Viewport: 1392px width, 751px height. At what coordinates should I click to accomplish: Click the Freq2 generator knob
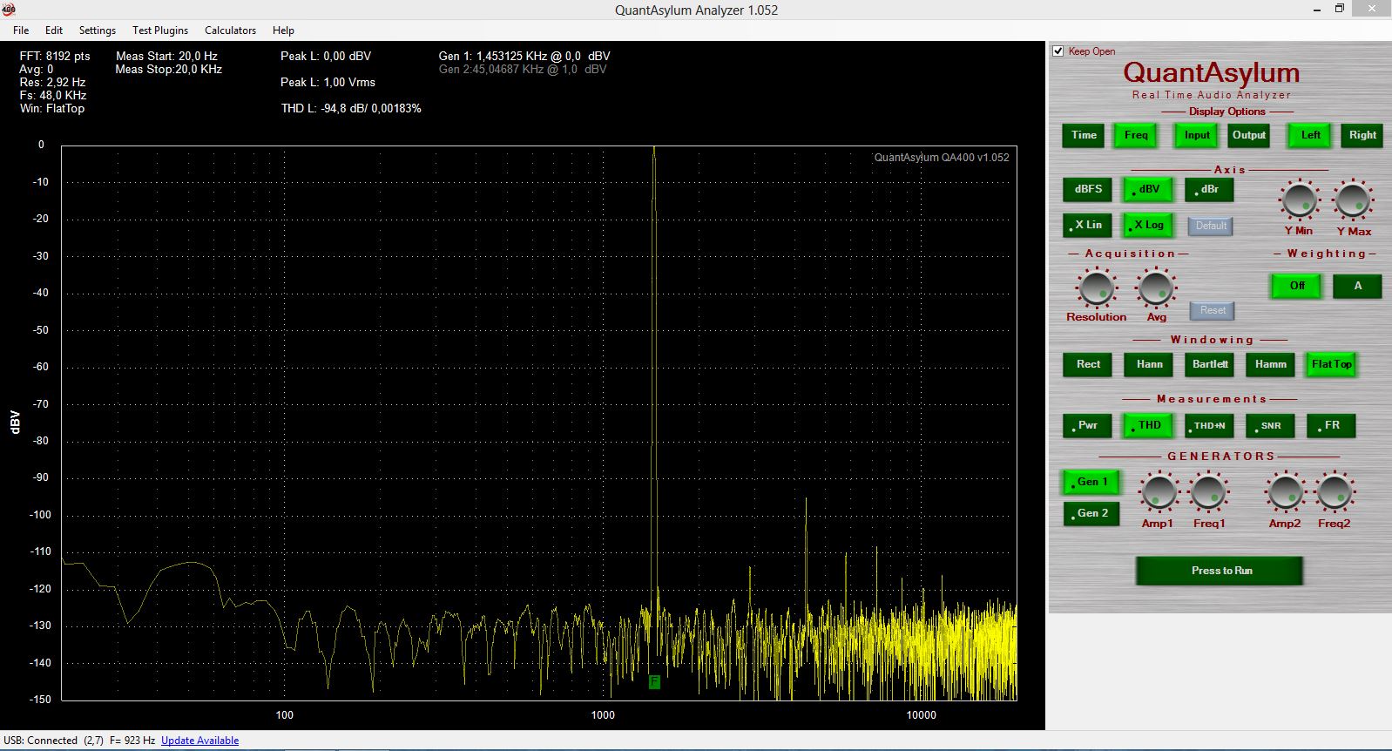point(1335,493)
